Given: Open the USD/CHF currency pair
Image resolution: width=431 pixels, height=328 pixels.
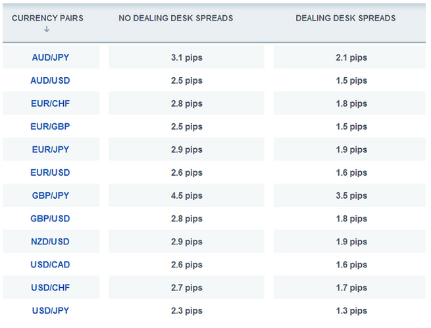Looking at the screenshot, I should 51,288.
